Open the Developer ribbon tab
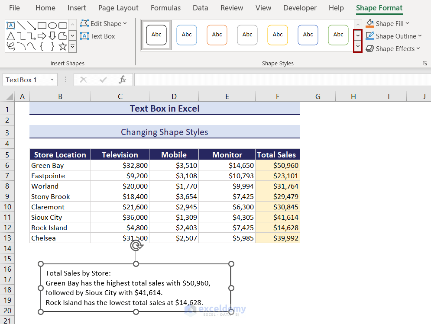 pyautogui.click(x=300, y=8)
